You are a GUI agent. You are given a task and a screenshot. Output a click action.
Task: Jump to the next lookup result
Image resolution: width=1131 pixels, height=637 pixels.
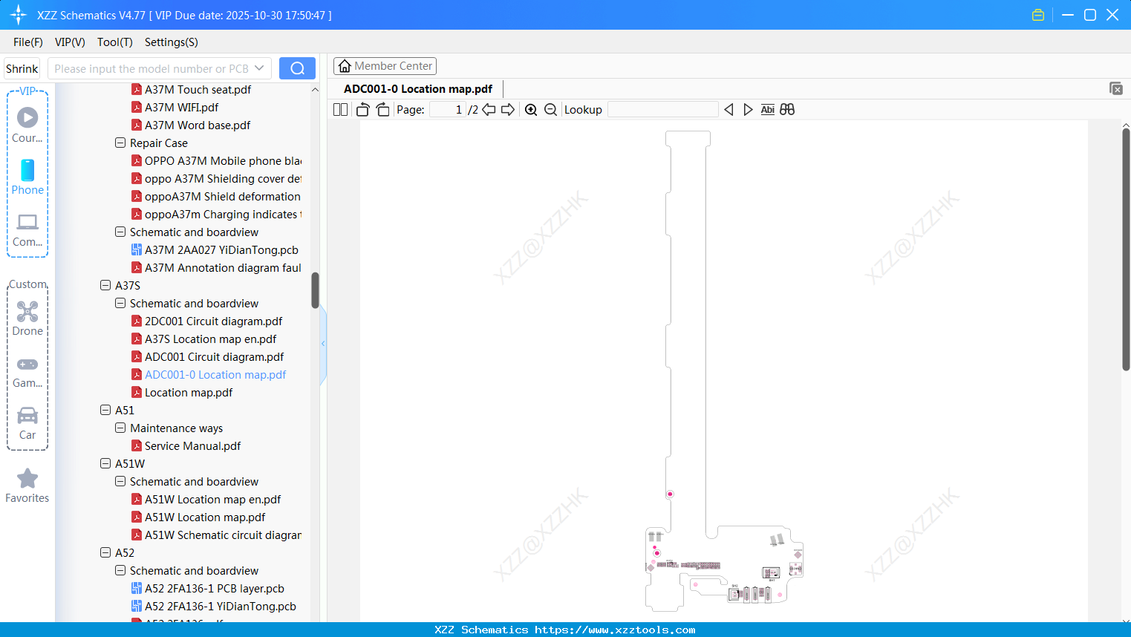coord(748,110)
